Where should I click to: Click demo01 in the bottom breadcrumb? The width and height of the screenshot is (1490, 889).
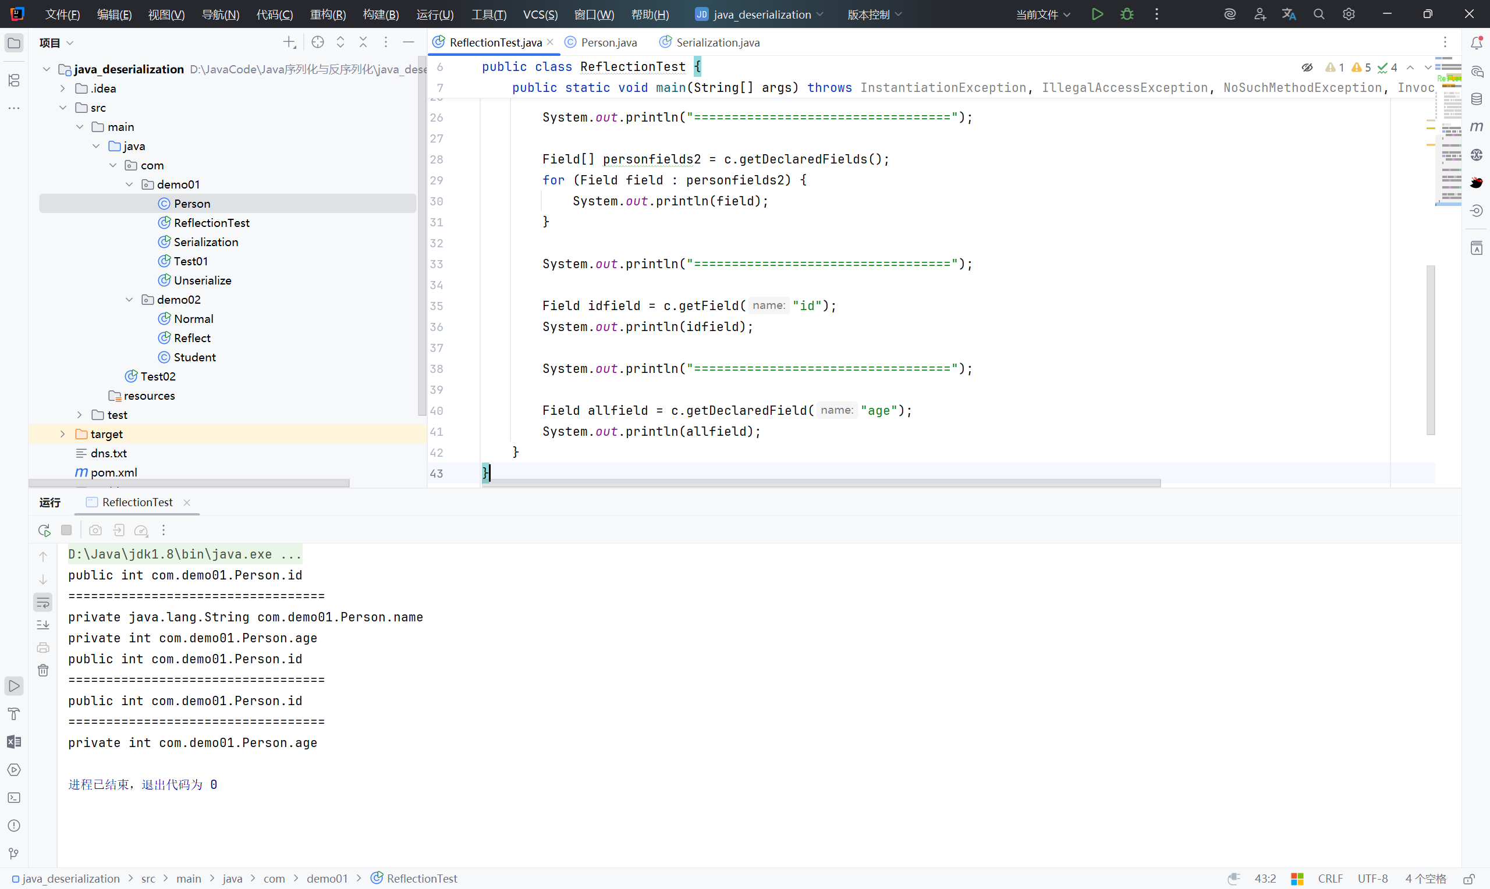click(x=327, y=878)
